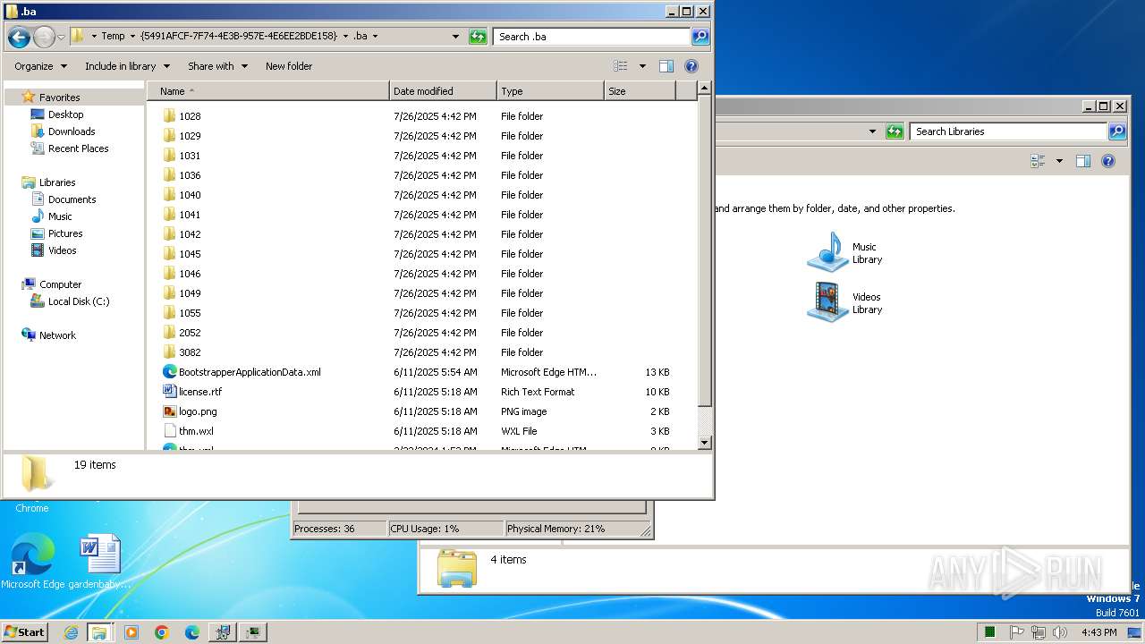
Task: Click the clock showing 4:43 PM
Action: pyautogui.click(x=1098, y=632)
